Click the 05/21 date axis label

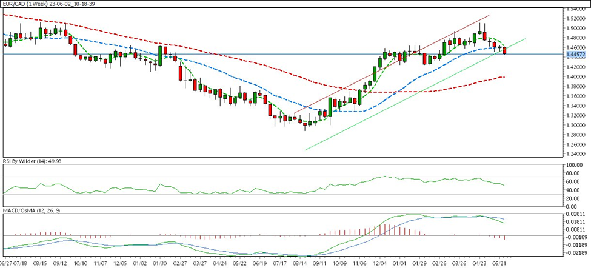click(x=500, y=263)
